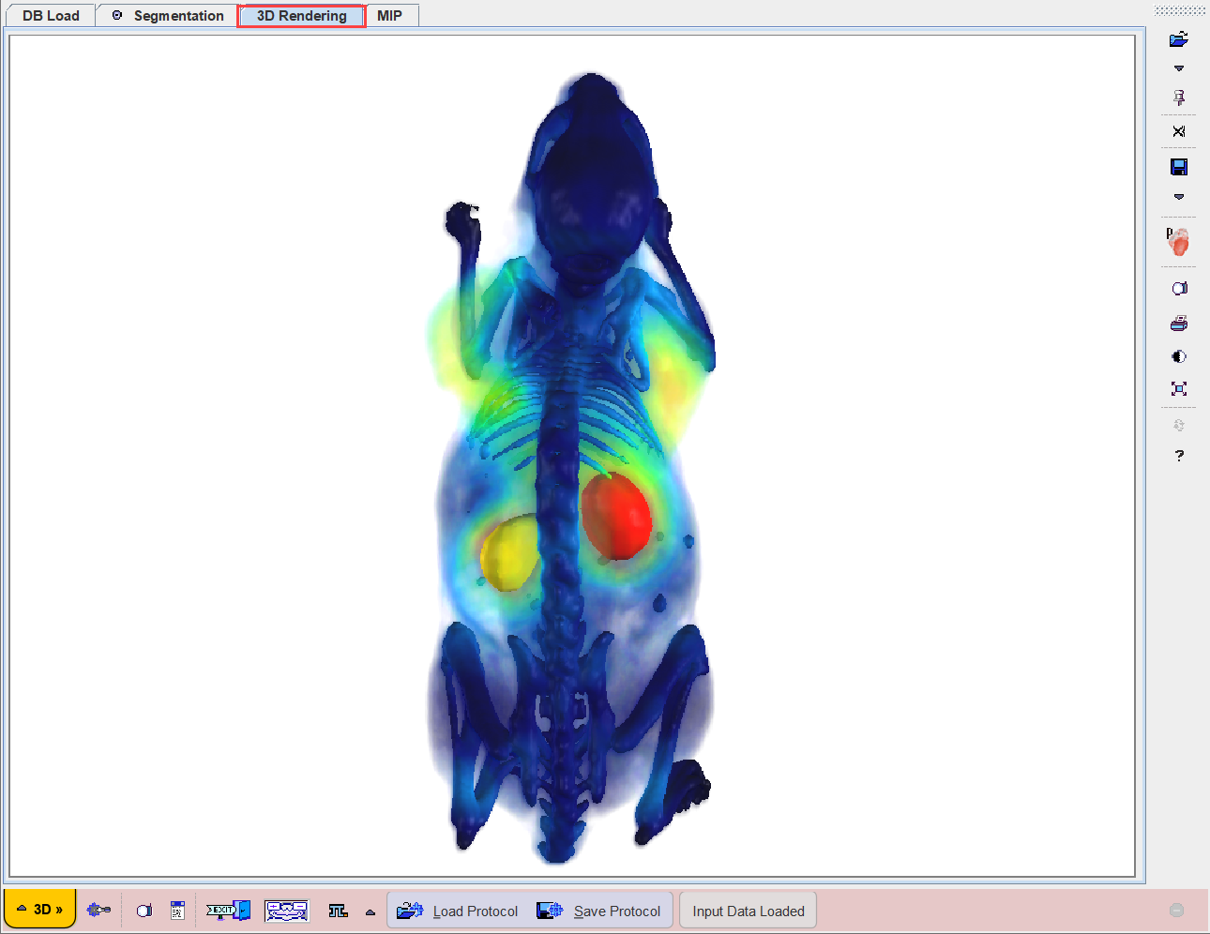The width and height of the screenshot is (1210, 934).
Task: Click the workflow diagram icon in bottom toolbar
Action: click(x=286, y=910)
